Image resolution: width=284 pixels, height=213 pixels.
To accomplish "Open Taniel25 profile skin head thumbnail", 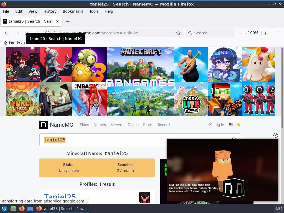I will [x=144, y=197].
